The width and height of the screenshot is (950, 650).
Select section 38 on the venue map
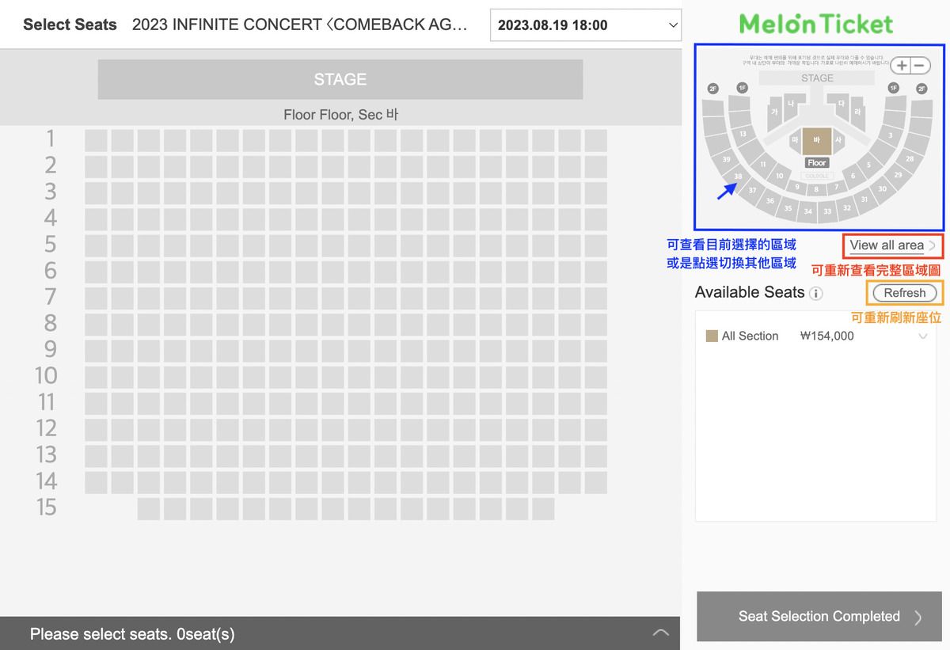click(x=737, y=177)
